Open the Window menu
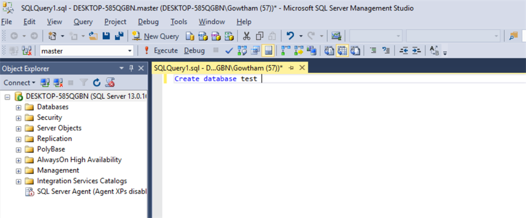 click(x=212, y=21)
